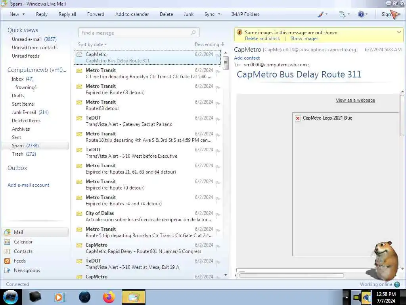Select the Inbox (47) folder
406x305 pixels.
pos(23,79)
